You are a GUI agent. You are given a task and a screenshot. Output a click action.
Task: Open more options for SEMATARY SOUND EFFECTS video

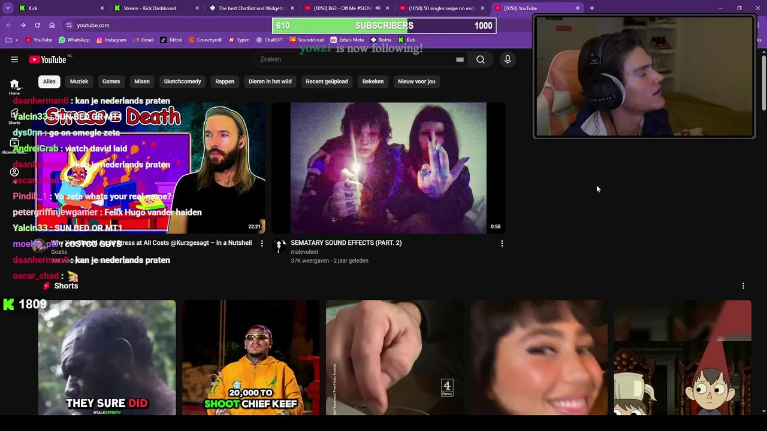(502, 243)
